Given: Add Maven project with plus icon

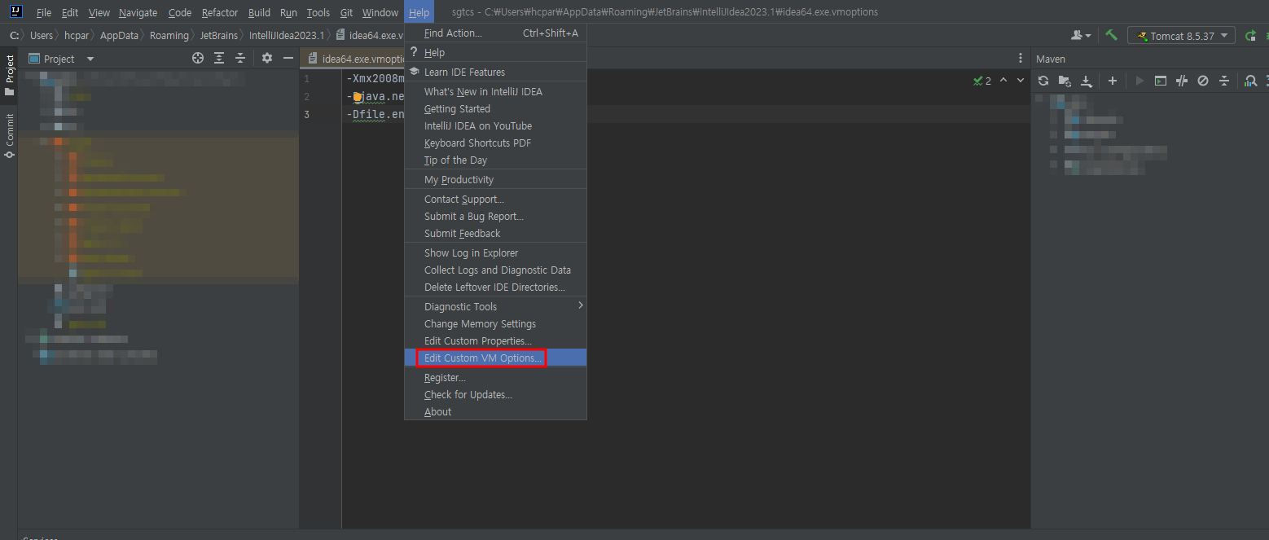Looking at the screenshot, I should pyautogui.click(x=1113, y=81).
